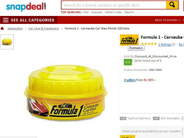The height and width of the screenshot is (138, 184).
Task: Expand the ratings dropdown arrow
Action: tap(174, 44)
